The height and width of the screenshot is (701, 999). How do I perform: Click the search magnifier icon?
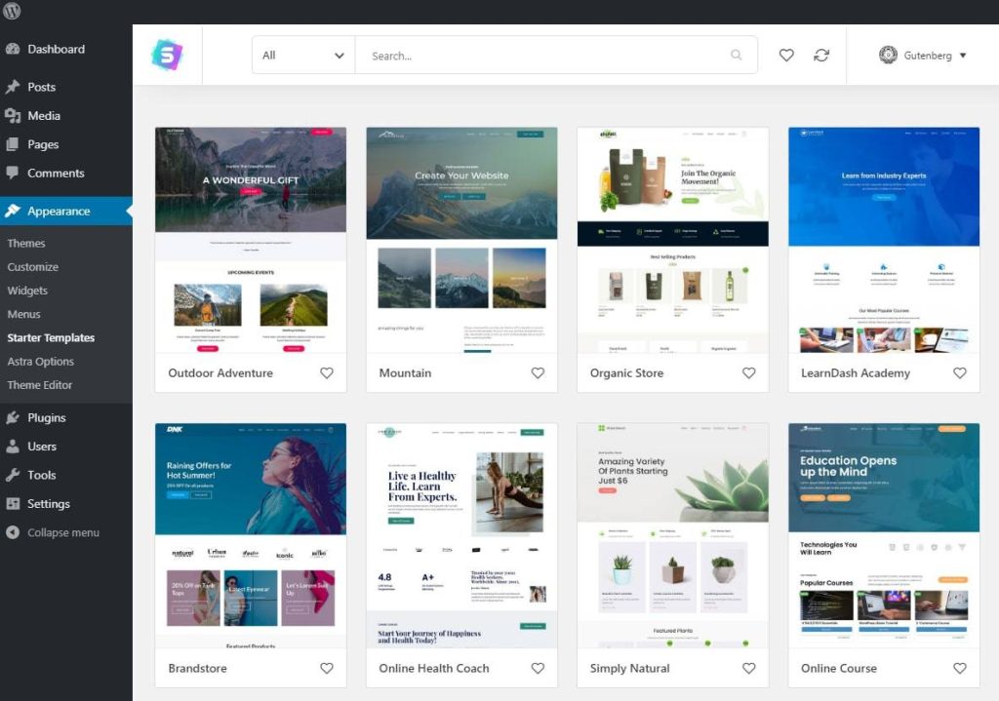737,55
